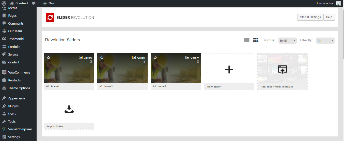Click the Visual Composer icon
Viewport: 344px width, 141px height.
[x=4, y=129]
